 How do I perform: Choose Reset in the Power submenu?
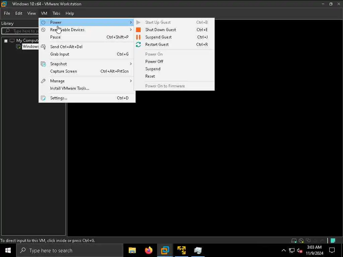click(x=174, y=76)
